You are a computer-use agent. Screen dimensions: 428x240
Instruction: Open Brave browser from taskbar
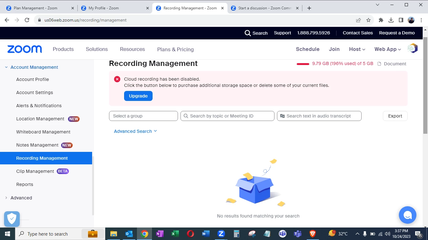[x=313, y=234]
